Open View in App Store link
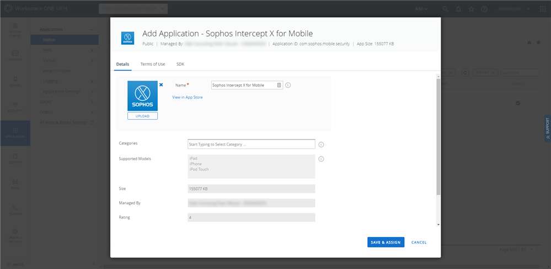 [x=188, y=97]
